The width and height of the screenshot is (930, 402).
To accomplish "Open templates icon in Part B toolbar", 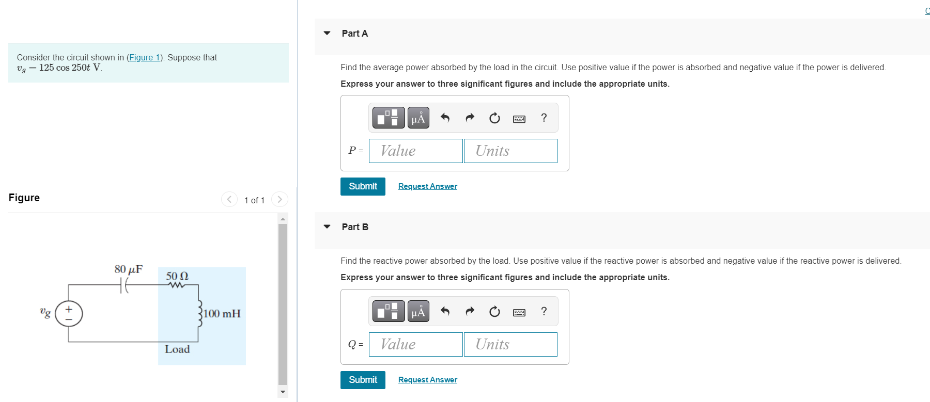I will click(389, 311).
